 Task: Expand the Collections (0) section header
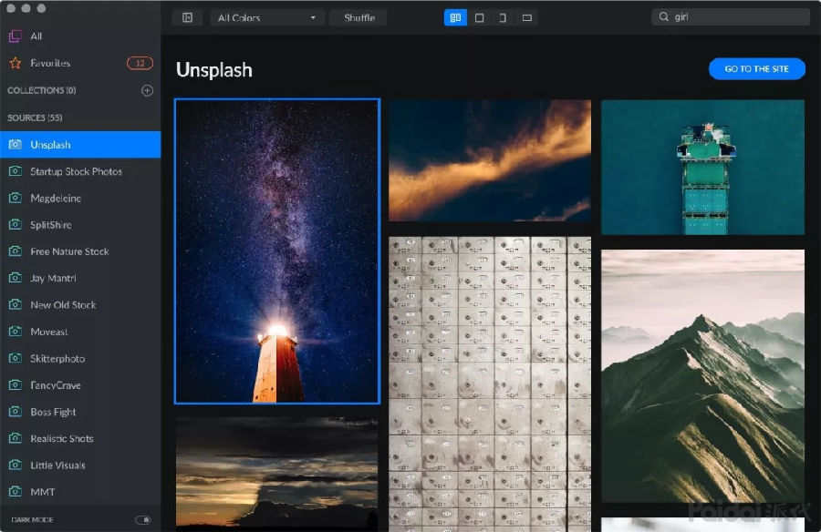tap(41, 90)
